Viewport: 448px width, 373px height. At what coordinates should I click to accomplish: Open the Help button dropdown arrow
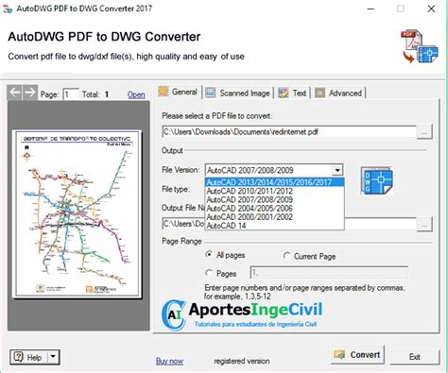click(53, 357)
